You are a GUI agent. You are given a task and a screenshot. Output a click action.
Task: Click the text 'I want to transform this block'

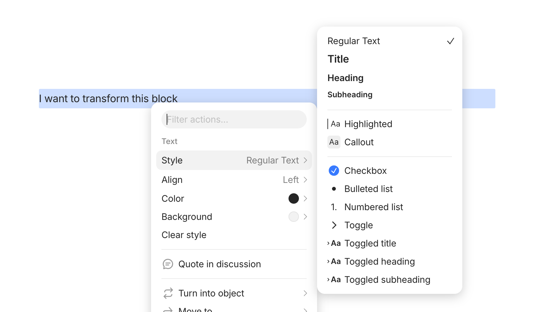tap(108, 98)
